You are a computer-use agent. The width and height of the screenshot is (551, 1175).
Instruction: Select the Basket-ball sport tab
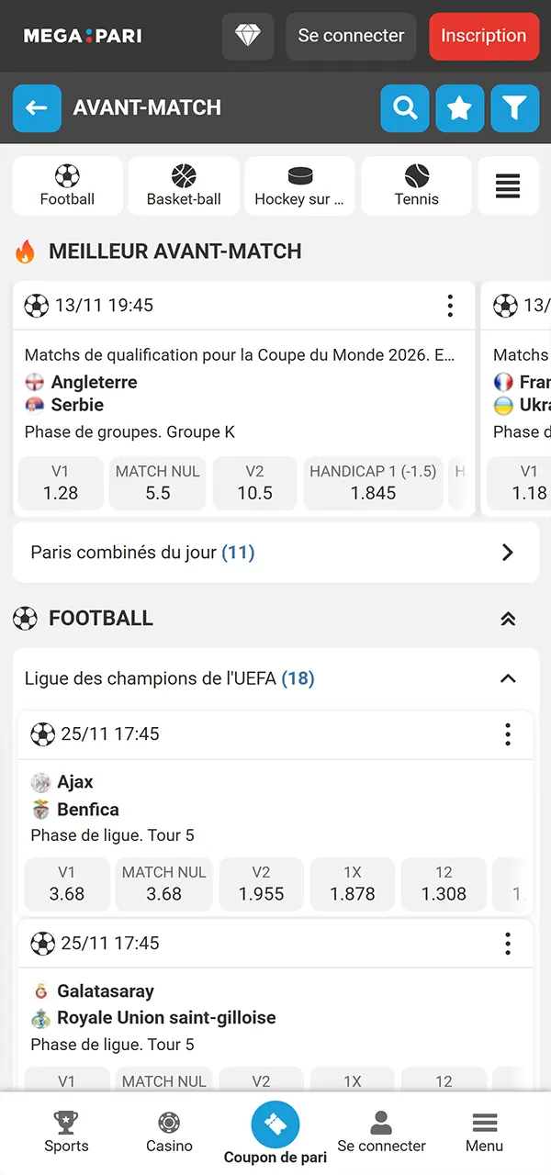[184, 185]
